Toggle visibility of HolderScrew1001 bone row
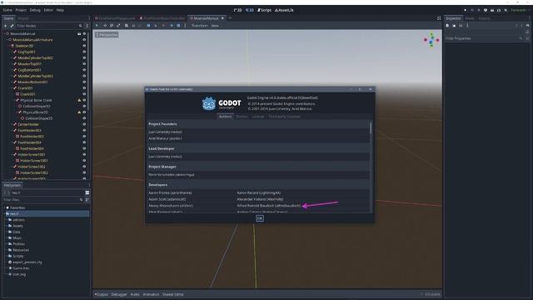Image resolution: width=533 pixels, height=300 pixels. click(84, 155)
